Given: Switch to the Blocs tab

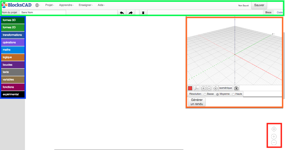Looking at the screenshot, I should click(x=268, y=12).
